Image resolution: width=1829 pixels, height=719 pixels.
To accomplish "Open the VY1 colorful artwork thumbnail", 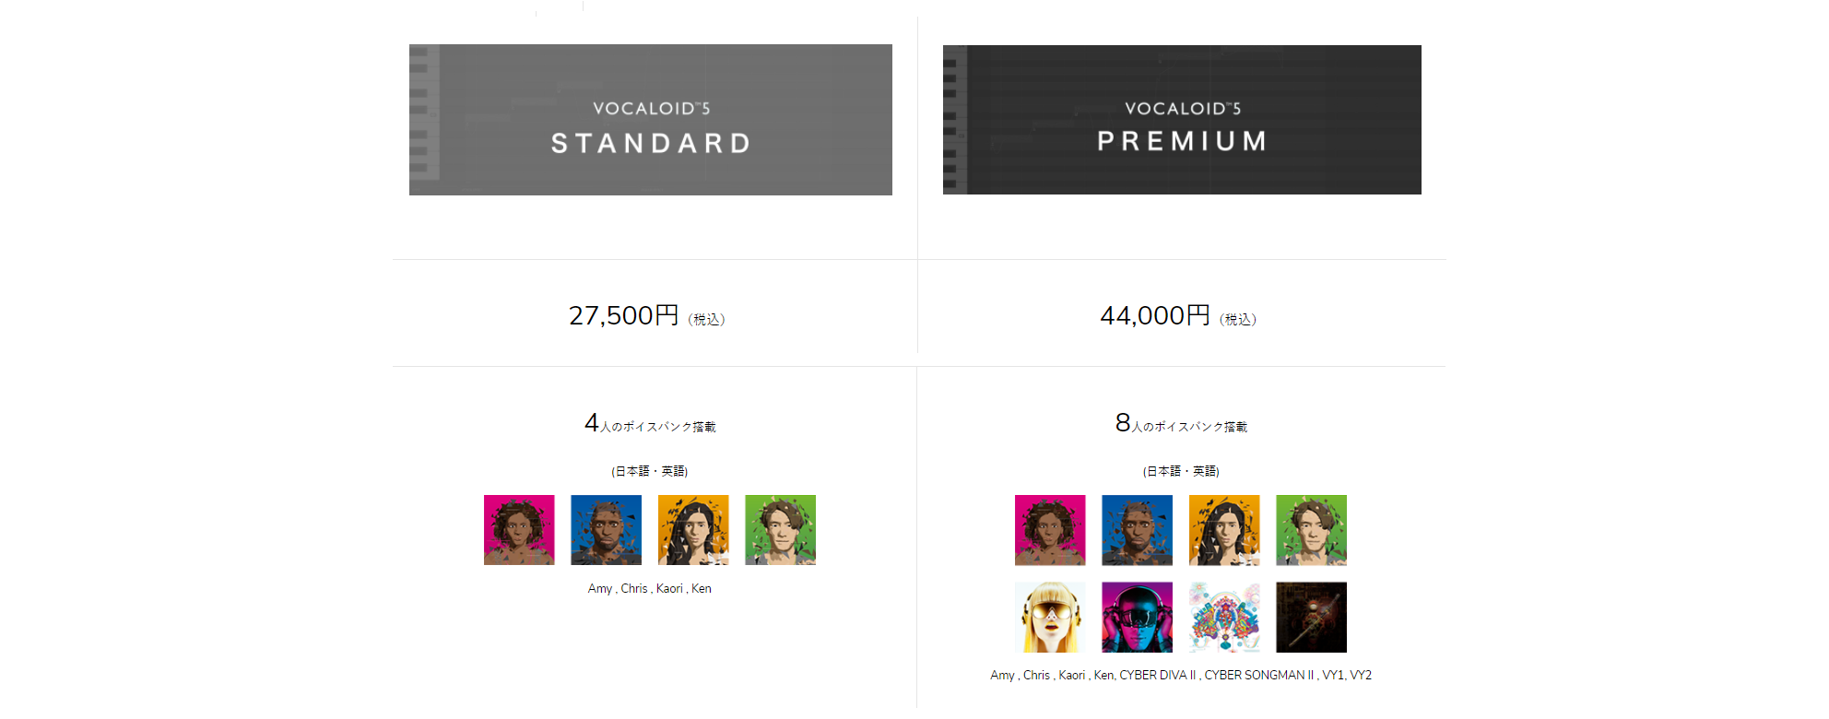I will click(1224, 617).
